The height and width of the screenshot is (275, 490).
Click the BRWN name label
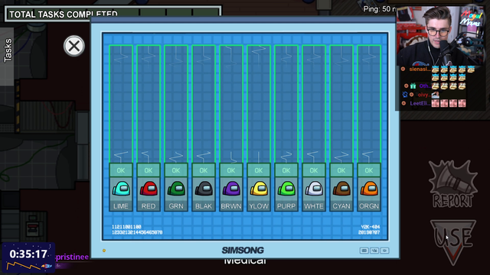tap(231, 206)
